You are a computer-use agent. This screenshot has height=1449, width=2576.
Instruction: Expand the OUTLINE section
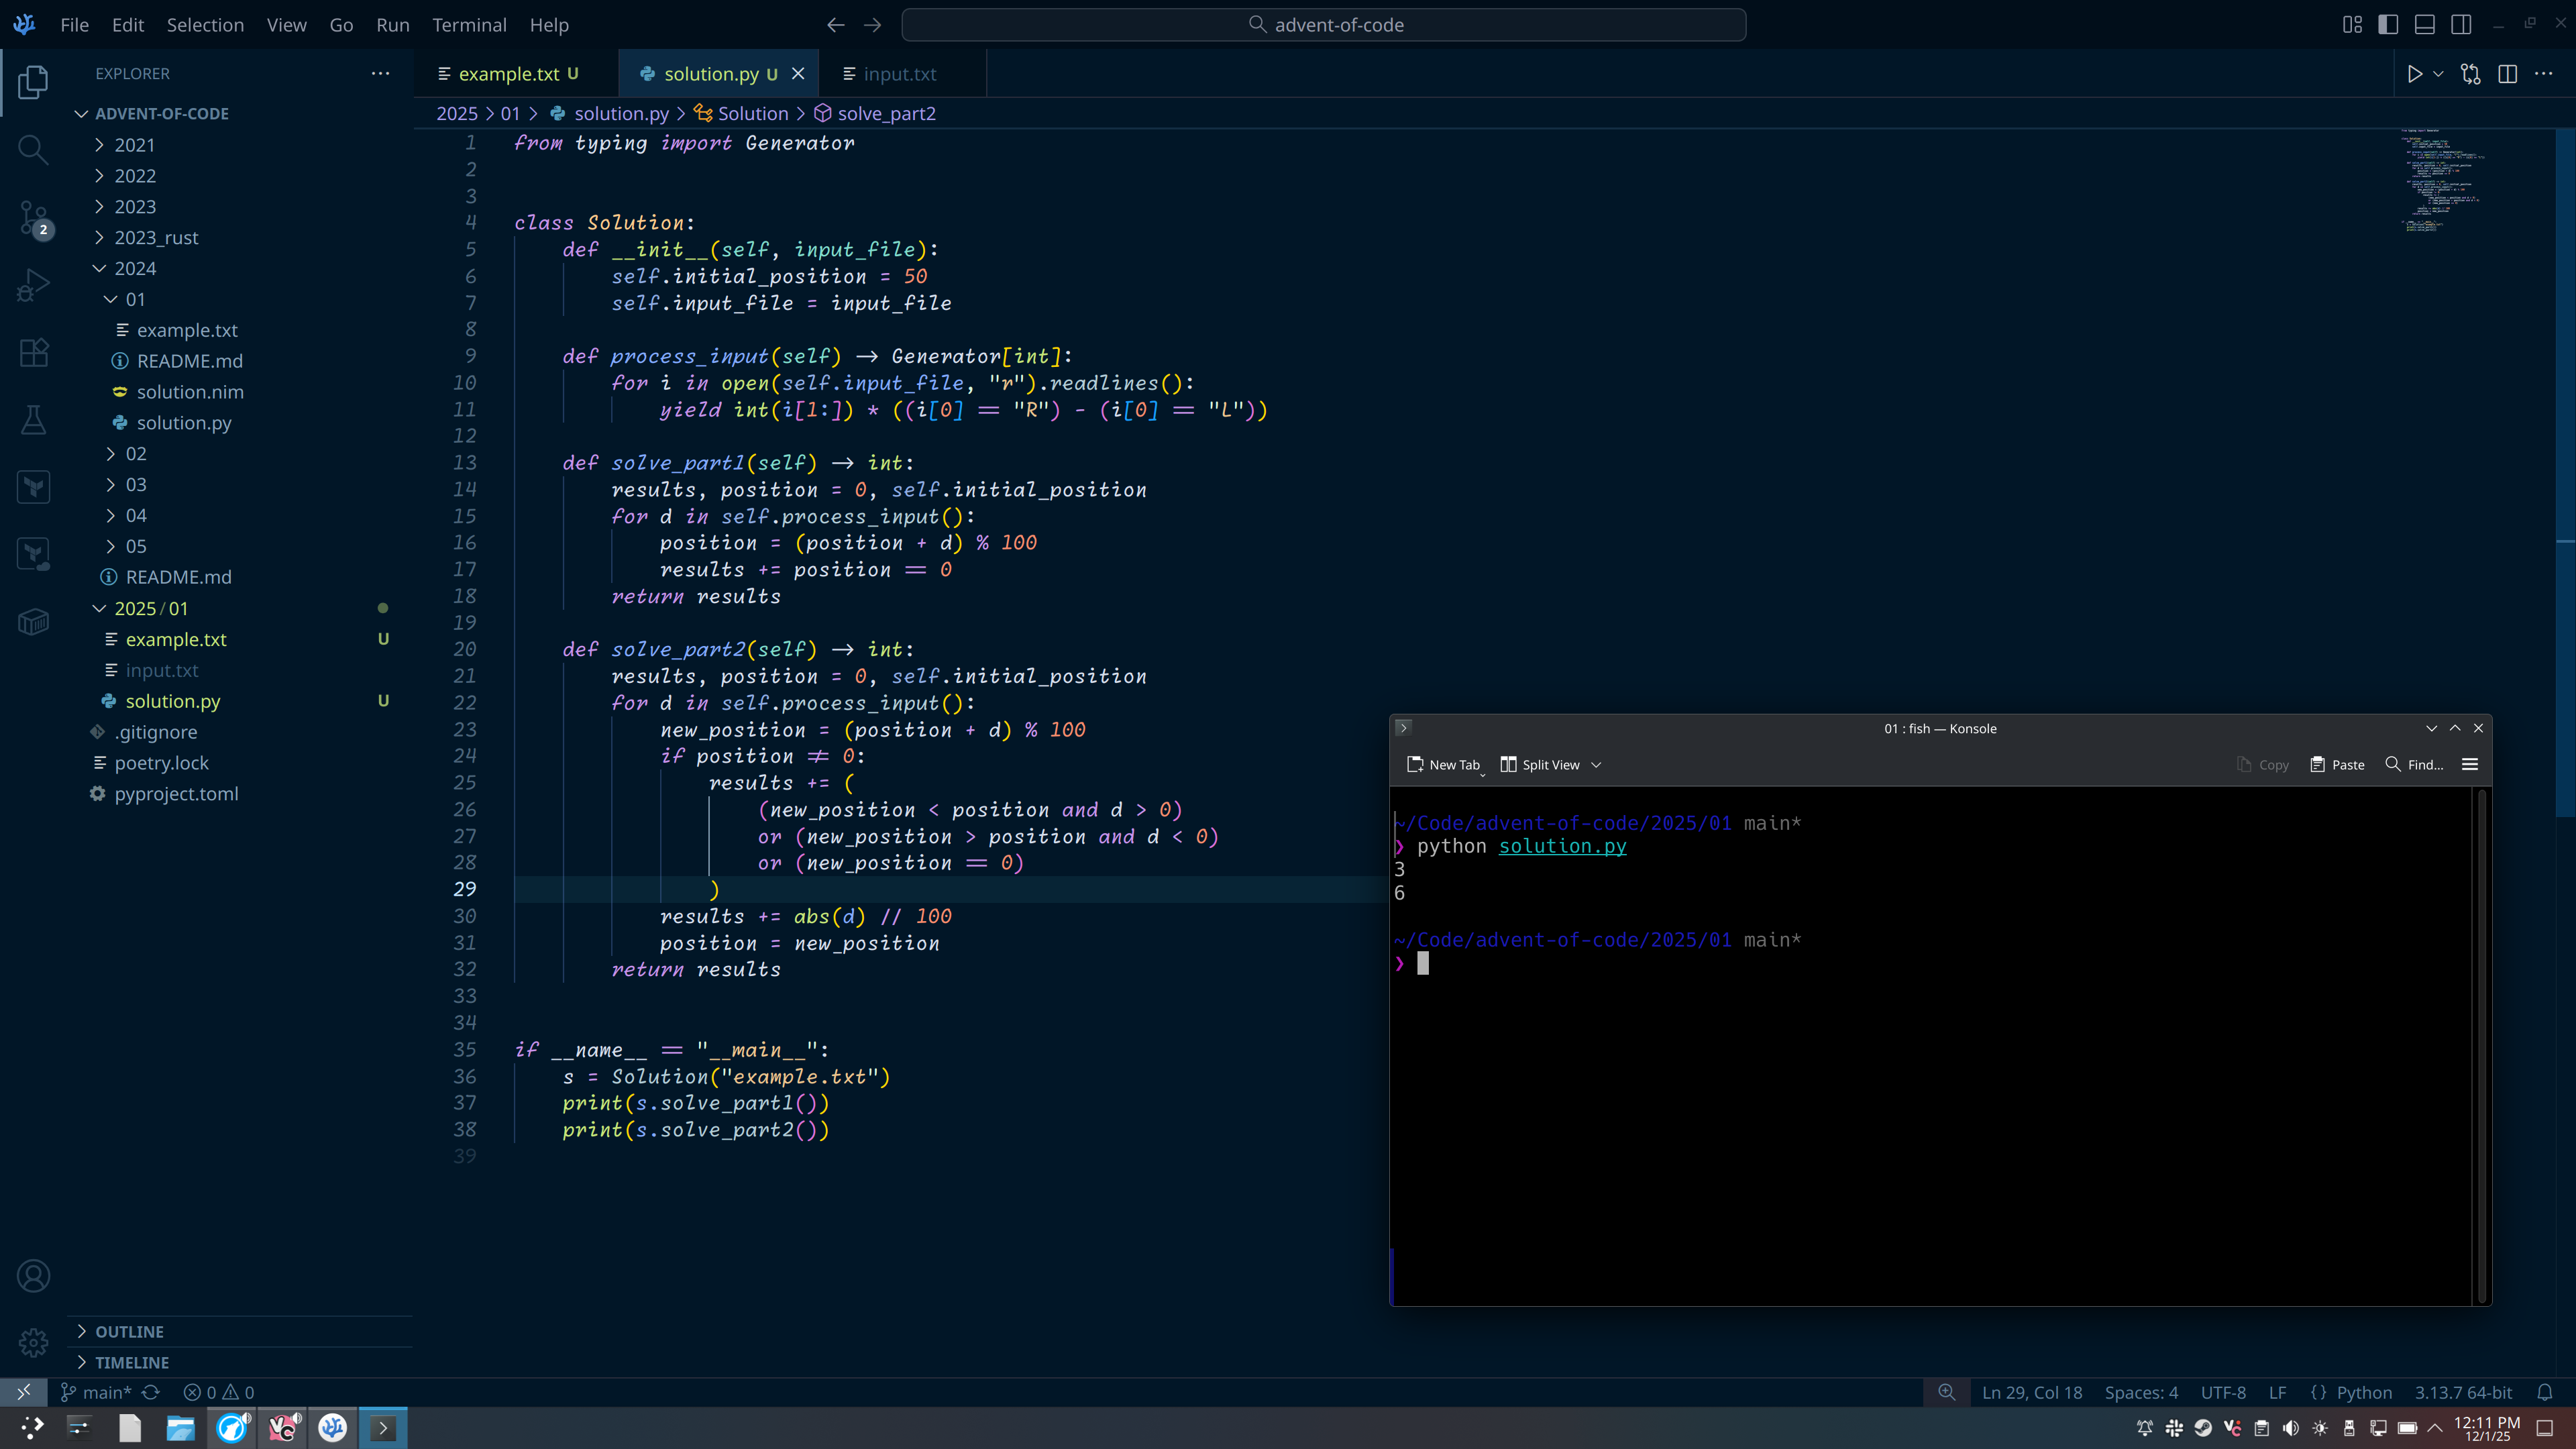[x=129, y=1332]
